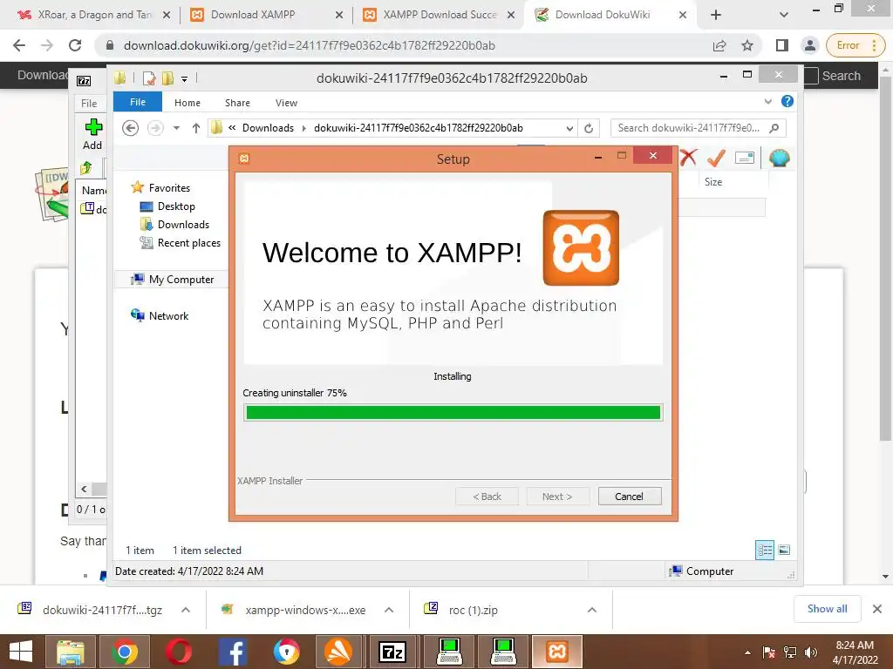Open options for dokuwiki tgz download

[186, 610]
